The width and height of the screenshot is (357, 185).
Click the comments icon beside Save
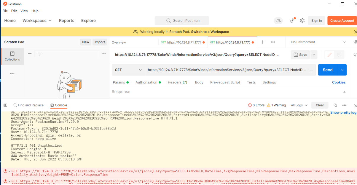339,55
